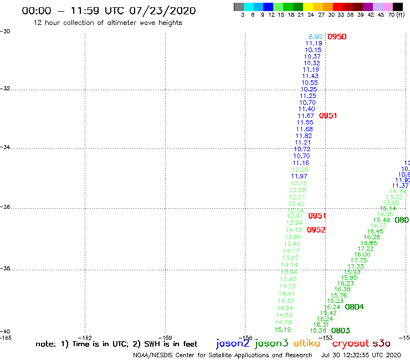Select the 13.63 wave height reading
The width and height of the screenshot is (410, 360).
288,279
